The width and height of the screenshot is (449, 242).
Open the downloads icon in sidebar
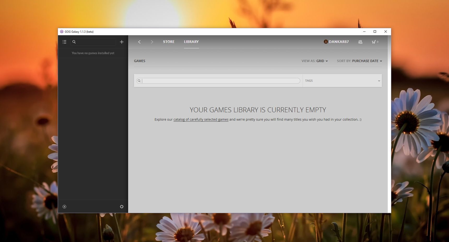pyautogui.click(x=64, y=207)
